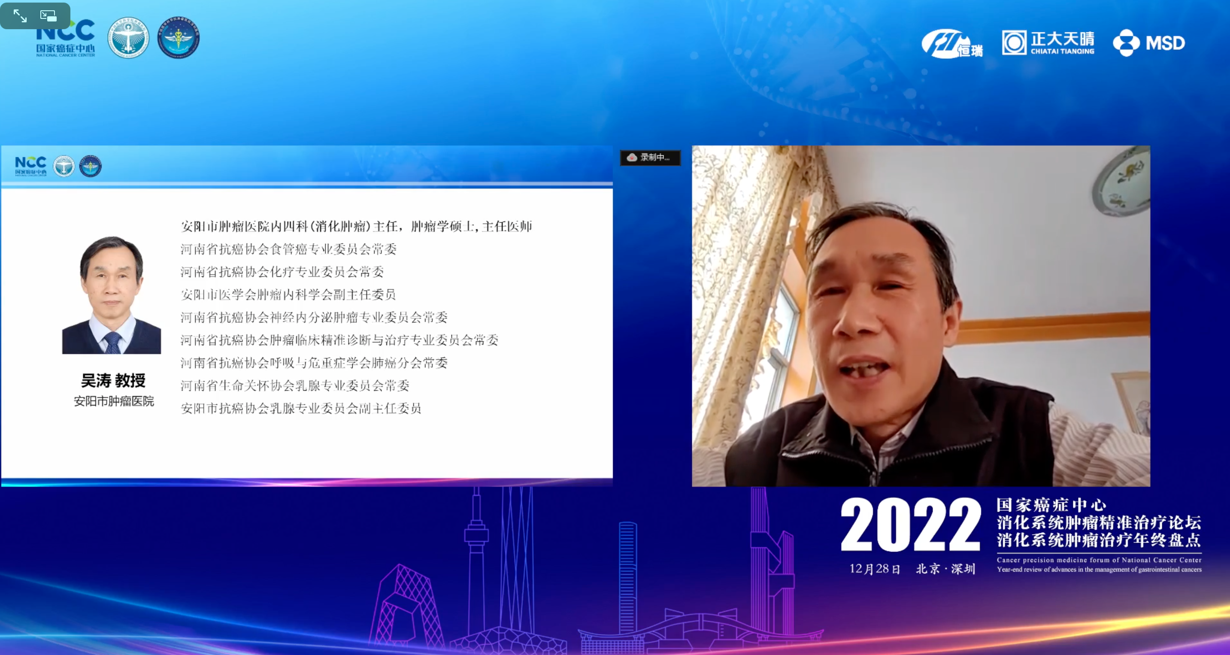The width and height of the screenshot is (1230, 655).
Task: Click the picture-in-picture icon
Action: pyautogui.click(x=48, y=16)
